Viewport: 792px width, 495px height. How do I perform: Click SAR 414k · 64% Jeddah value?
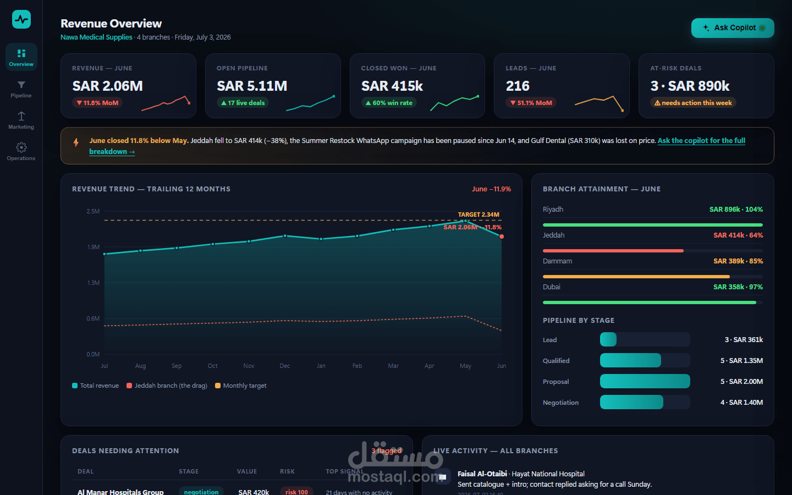738,235
